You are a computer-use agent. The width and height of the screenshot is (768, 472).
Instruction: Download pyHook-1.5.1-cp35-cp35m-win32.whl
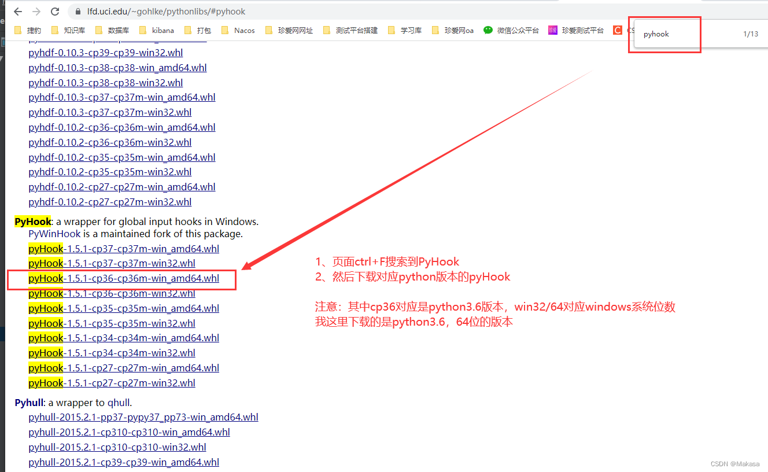coord(112,323)
